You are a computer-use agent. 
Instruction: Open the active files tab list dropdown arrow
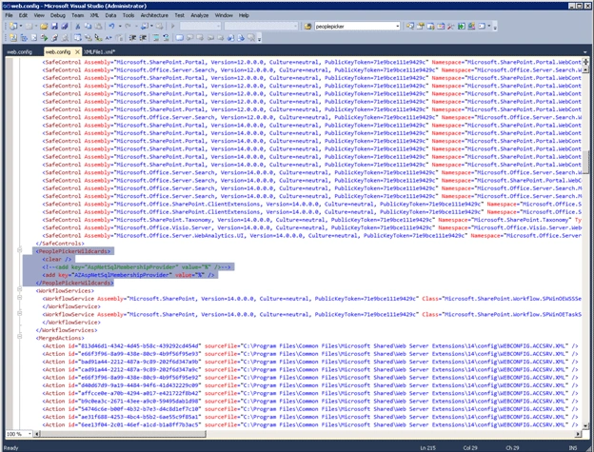584,52
